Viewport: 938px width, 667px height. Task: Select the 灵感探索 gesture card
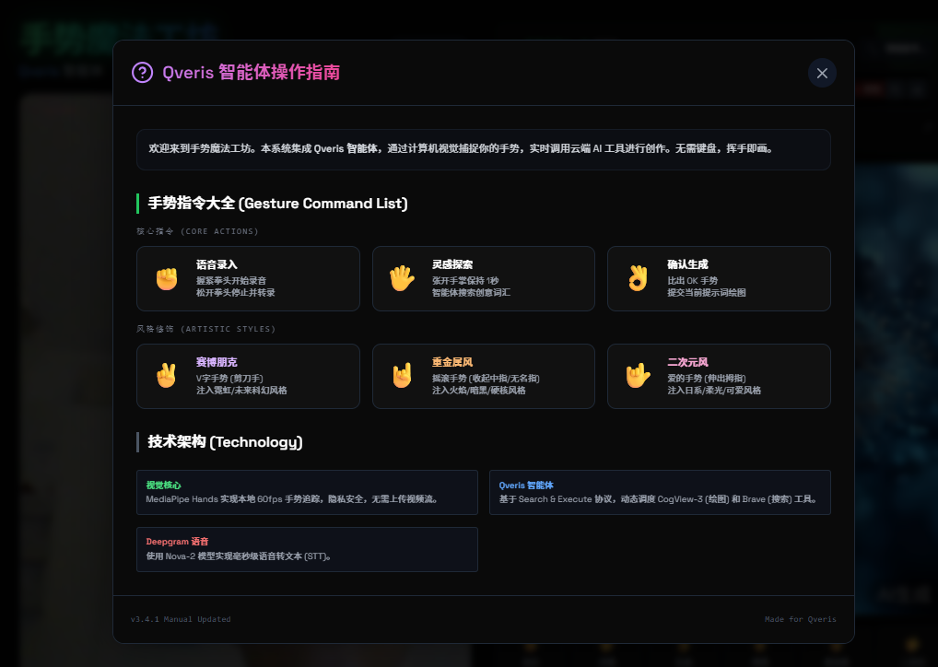[x=484, y=279]
